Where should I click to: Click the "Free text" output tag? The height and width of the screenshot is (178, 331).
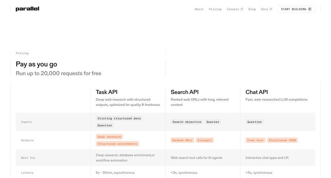(x=255, y=140)
